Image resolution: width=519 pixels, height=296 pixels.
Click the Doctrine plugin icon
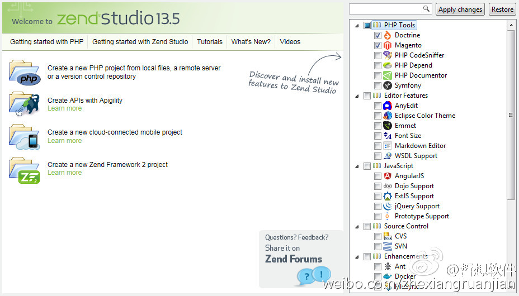click(x=387, y=35)
